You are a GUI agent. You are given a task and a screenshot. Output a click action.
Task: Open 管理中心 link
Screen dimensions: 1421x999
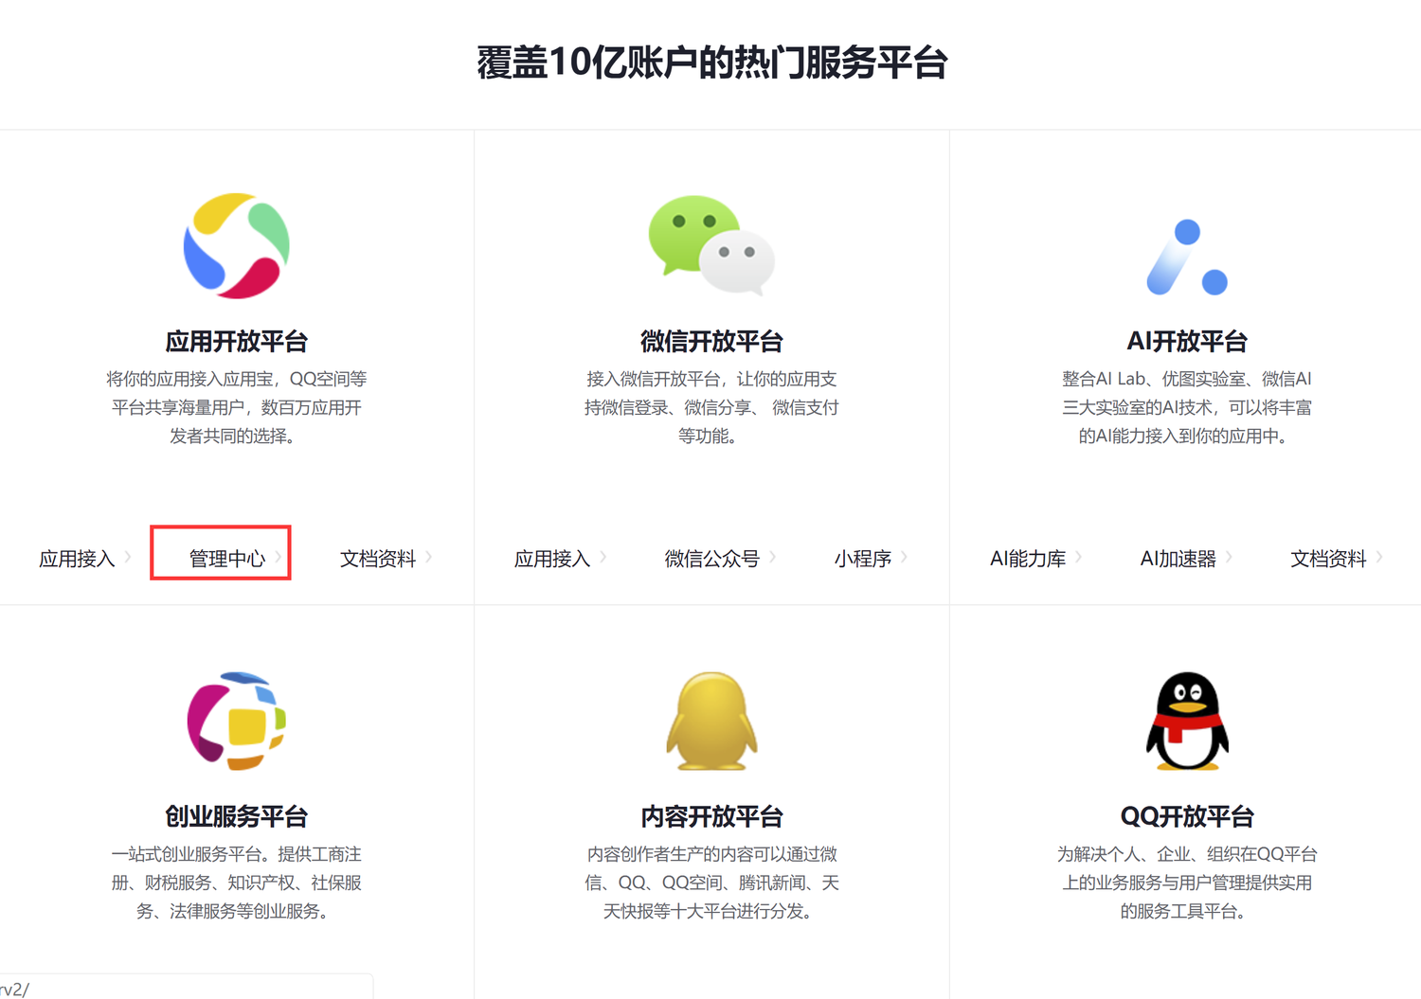pyautogui.click(x=227, y=559)
